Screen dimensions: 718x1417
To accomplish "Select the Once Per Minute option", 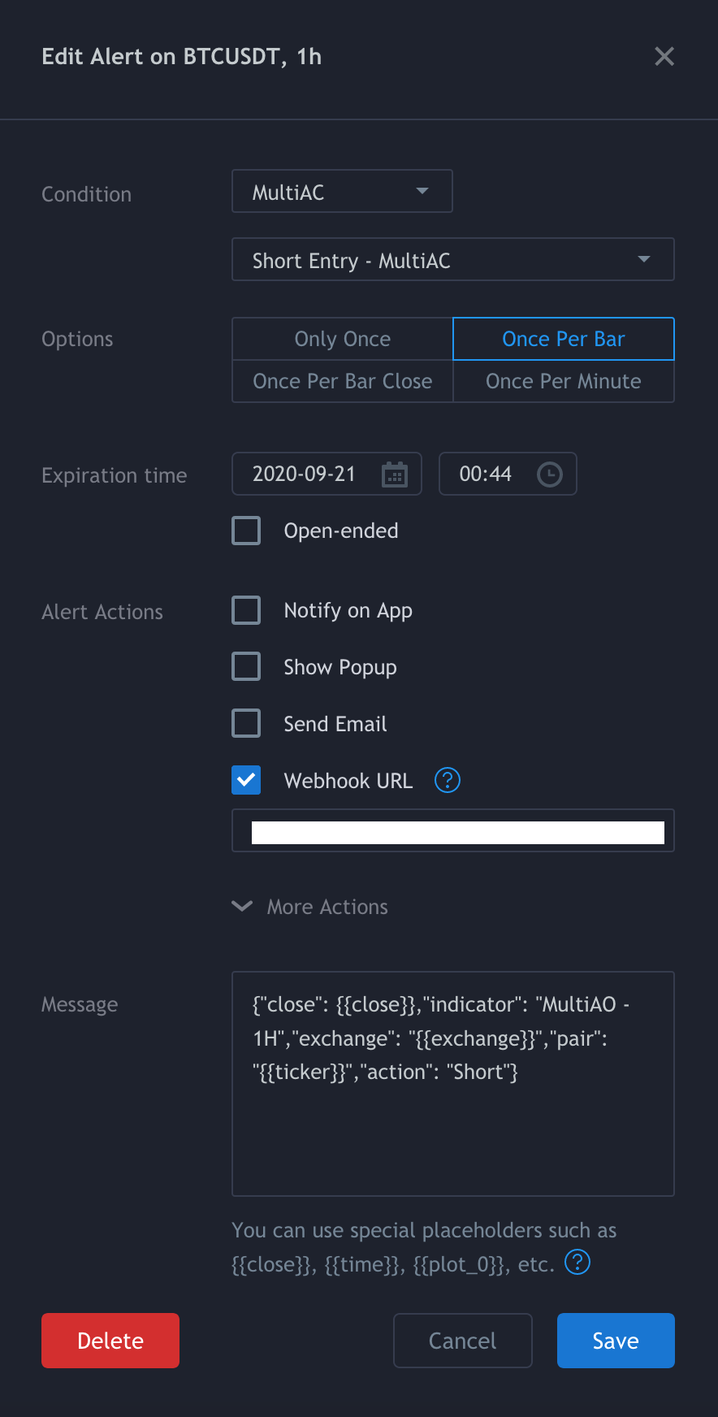I will pyautogui.click(x=564, y=380).
